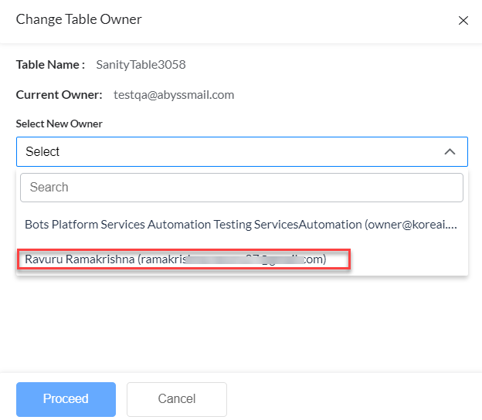The height and width of the screenshot is (420, 482).
Task: Cancel the table owner change
Action: coord(176,399)
